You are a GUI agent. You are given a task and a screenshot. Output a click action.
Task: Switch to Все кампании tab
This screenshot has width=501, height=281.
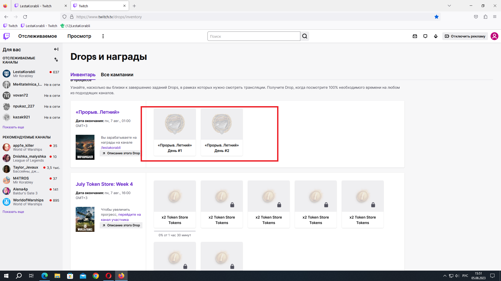[117, 75]
